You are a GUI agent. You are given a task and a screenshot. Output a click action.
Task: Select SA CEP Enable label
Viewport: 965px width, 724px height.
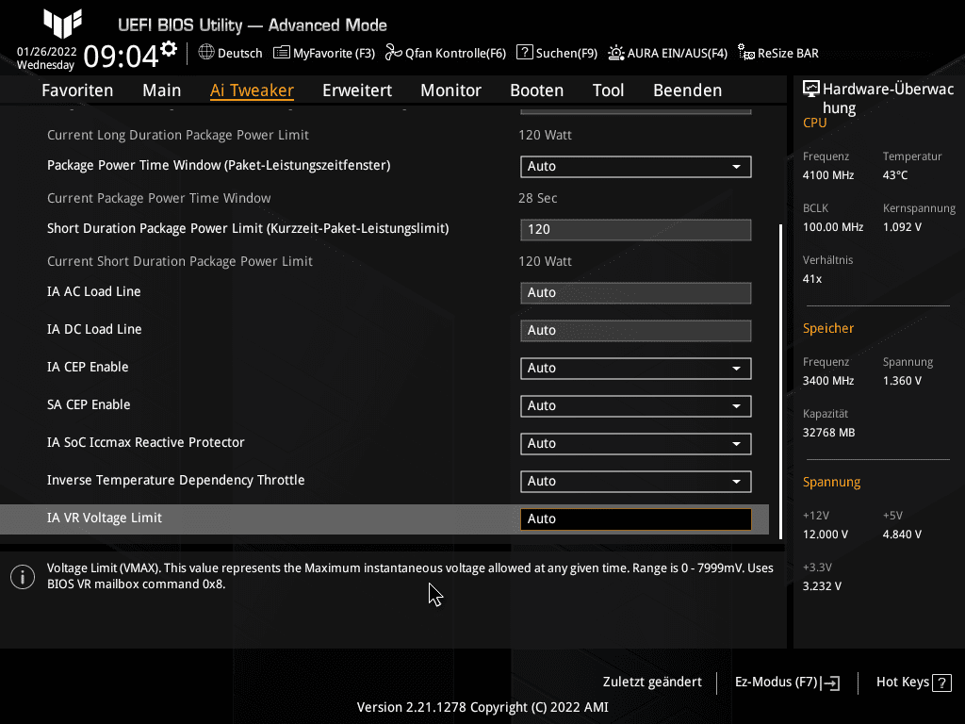click(89, 405)
